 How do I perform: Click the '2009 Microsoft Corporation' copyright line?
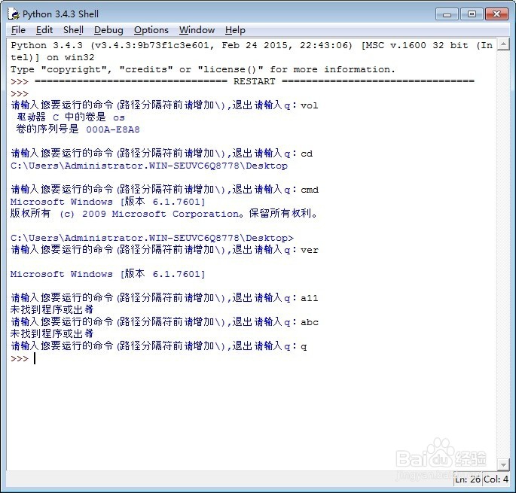[x=164, y=214]
